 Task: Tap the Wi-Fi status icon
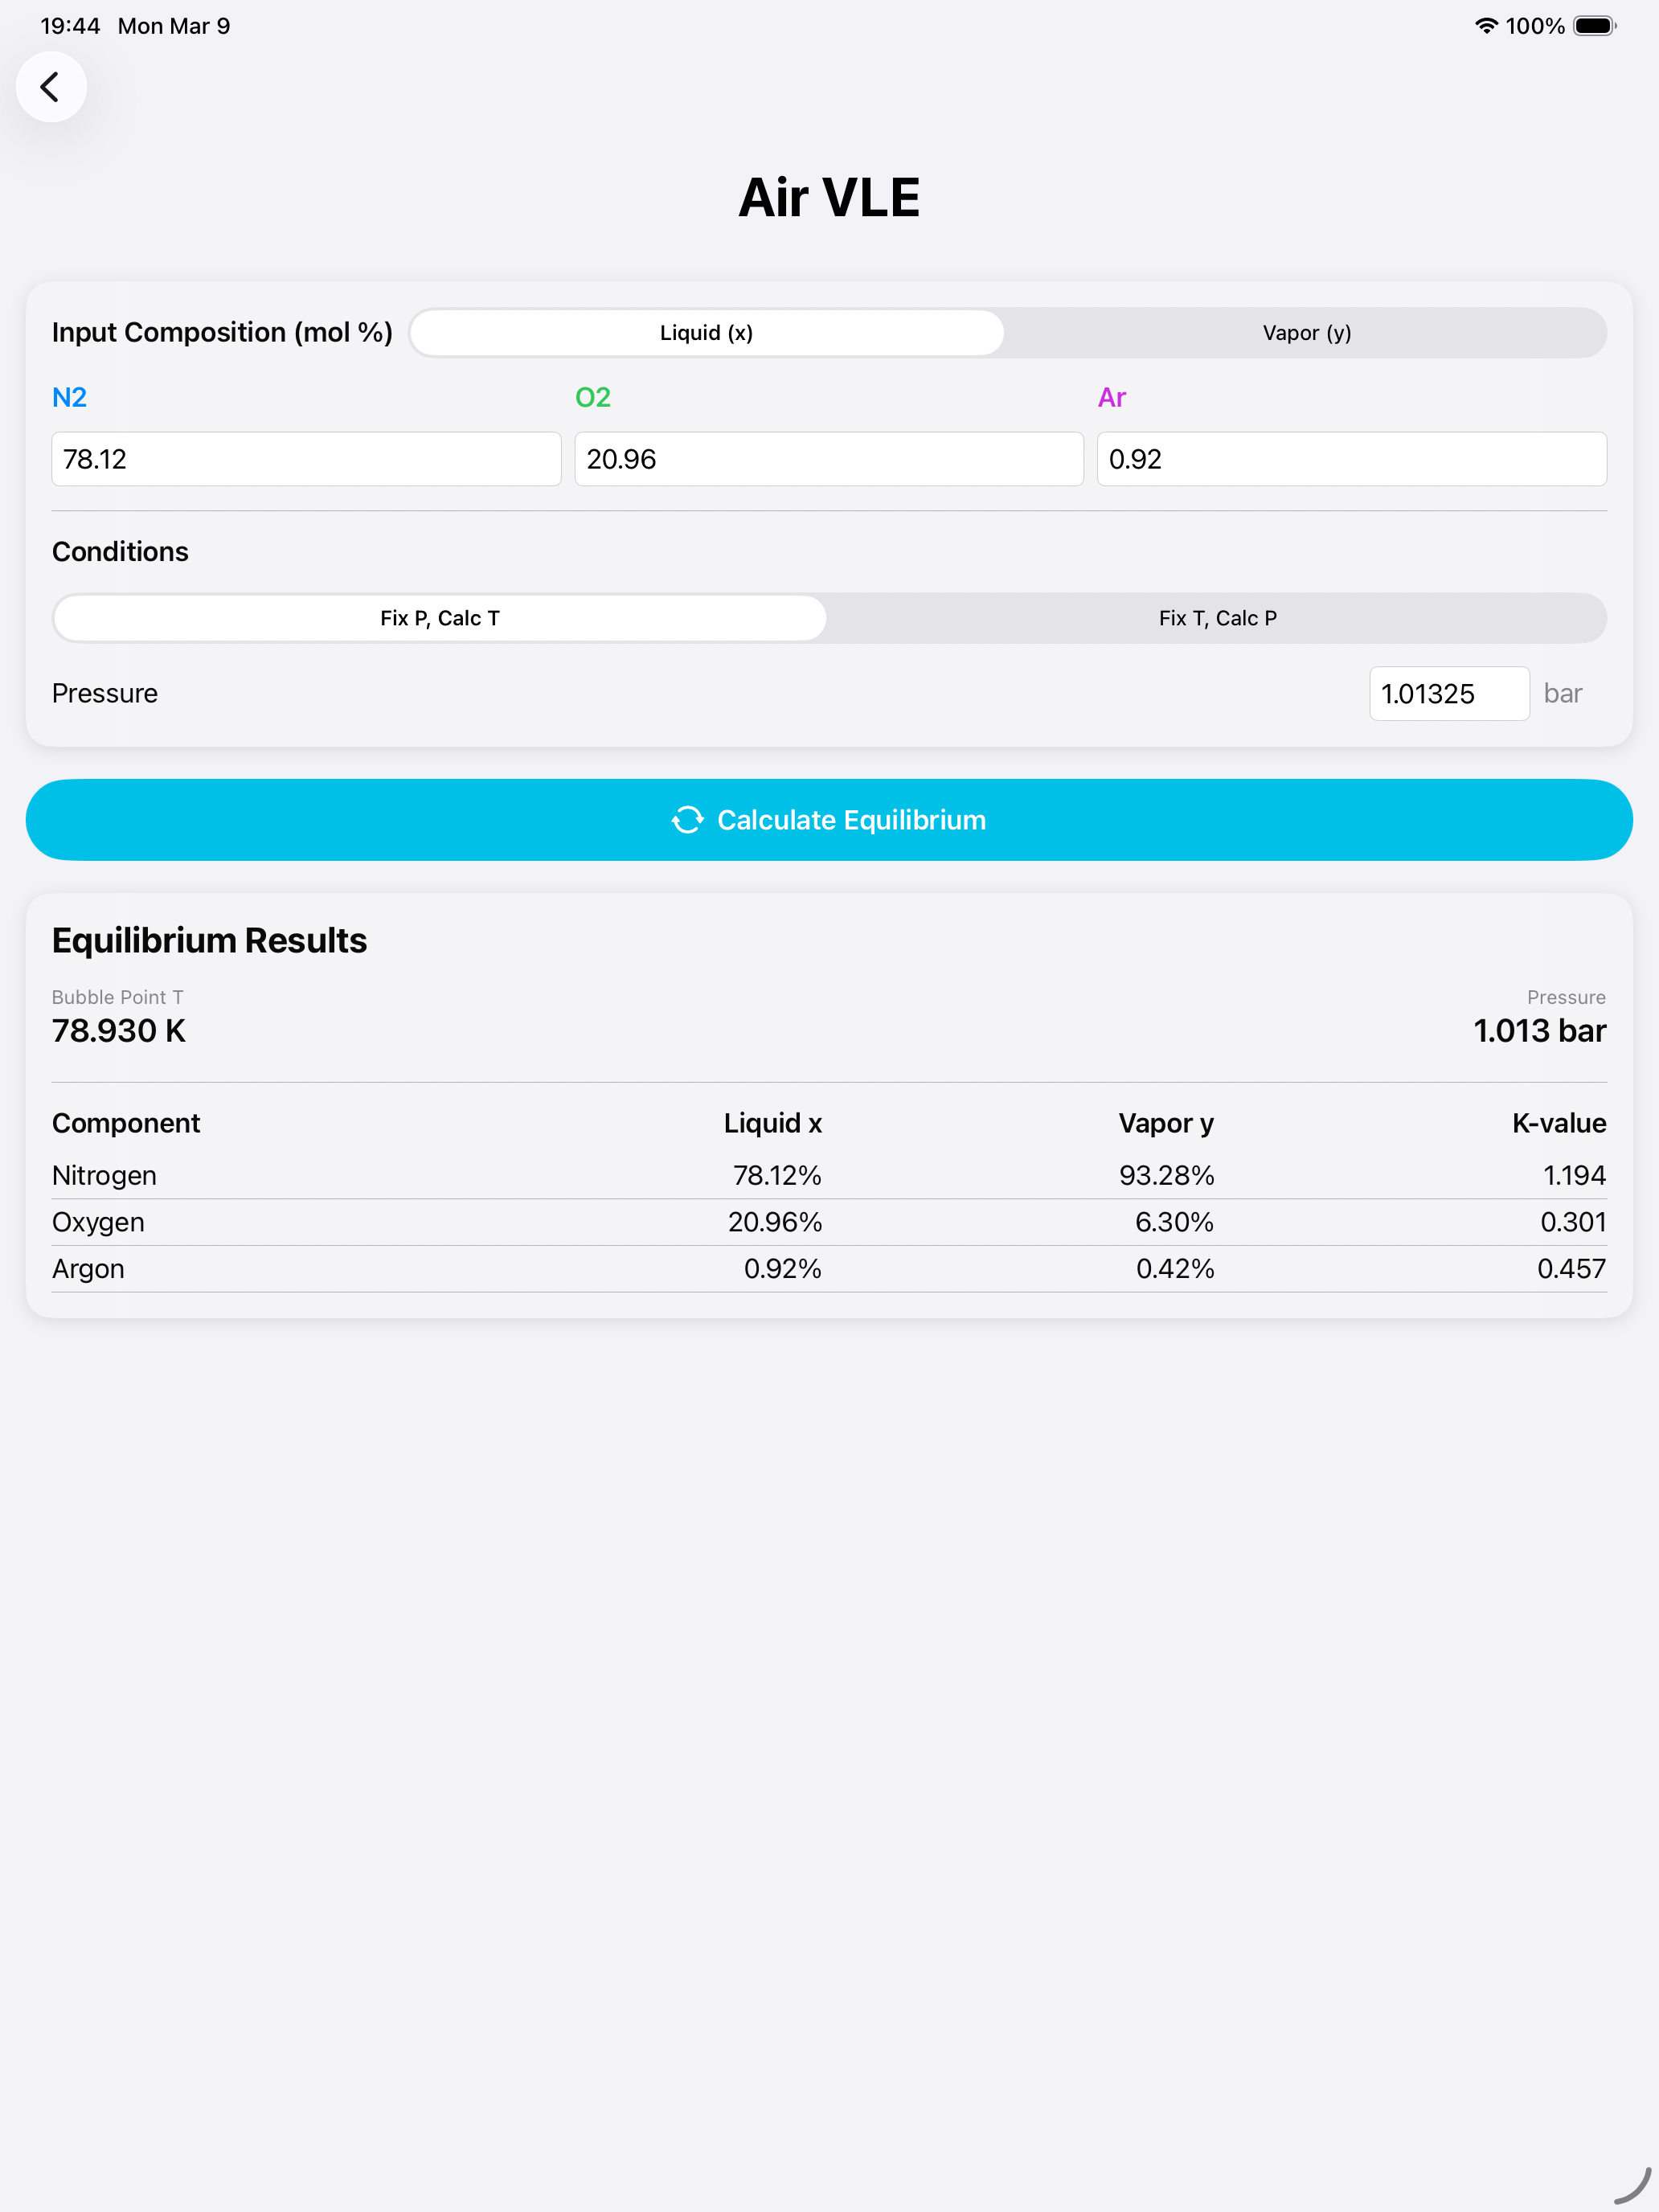[x=1486, y=26]
